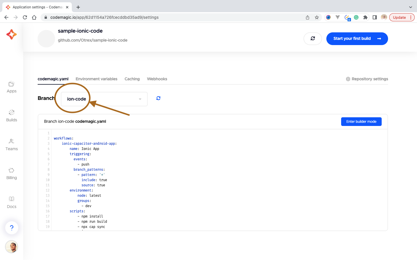This screenshot has height=260, width=417.
Task: Click Enter builder mode button
Action: point(361,122)
